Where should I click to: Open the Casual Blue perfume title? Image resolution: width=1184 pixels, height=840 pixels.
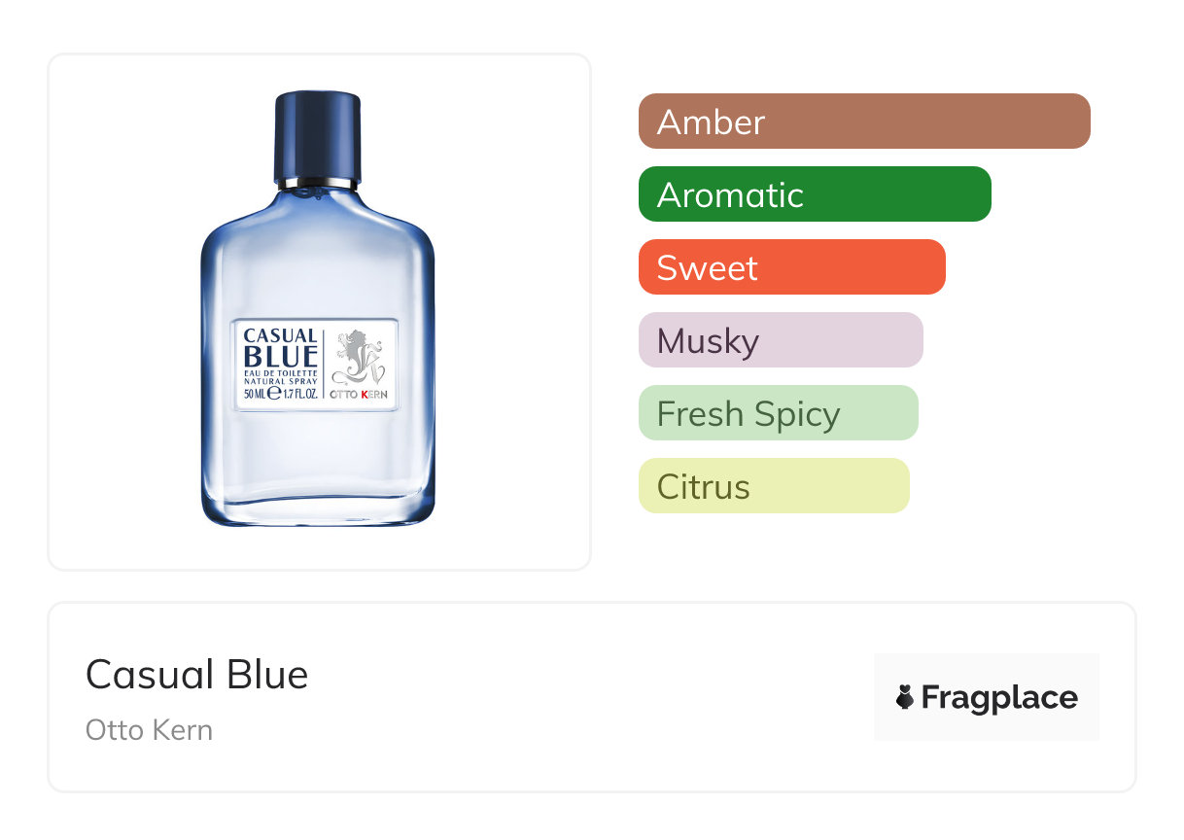pos(196,675)
